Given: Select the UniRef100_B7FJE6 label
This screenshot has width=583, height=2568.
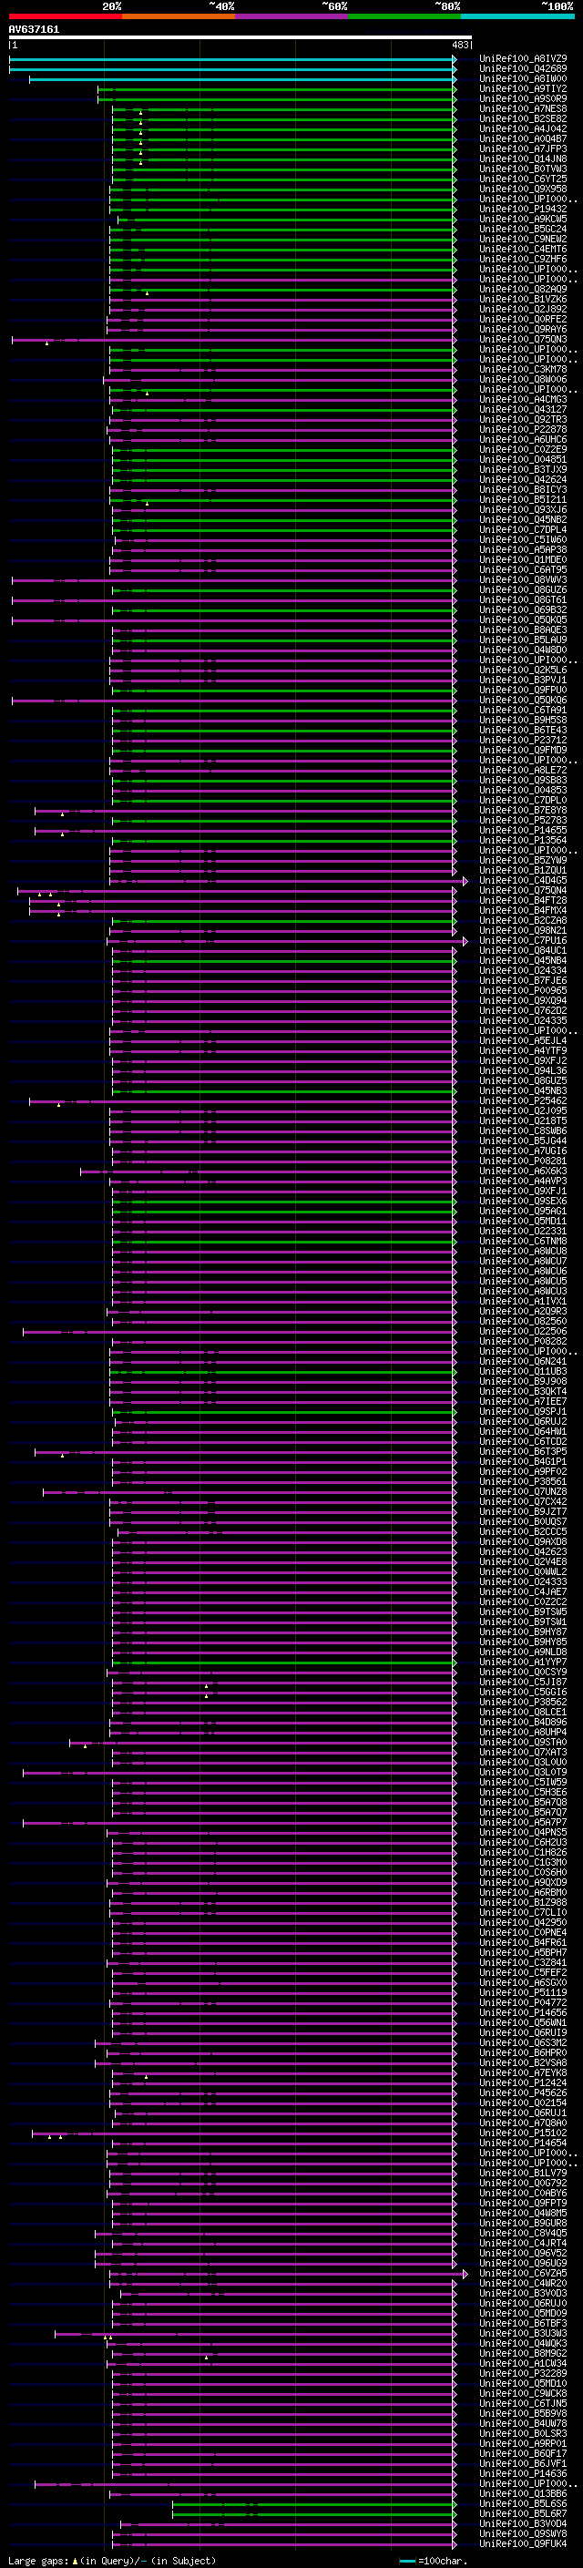Looking at the screenshot, I should pyautogui.click(x=523, y=980).
